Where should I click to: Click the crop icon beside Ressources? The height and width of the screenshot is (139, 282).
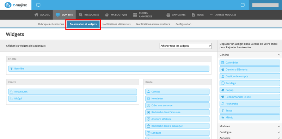pos(81,15)
